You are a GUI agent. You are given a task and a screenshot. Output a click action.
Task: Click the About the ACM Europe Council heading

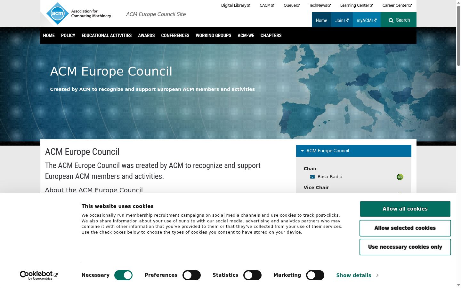[x=94, y=190]
